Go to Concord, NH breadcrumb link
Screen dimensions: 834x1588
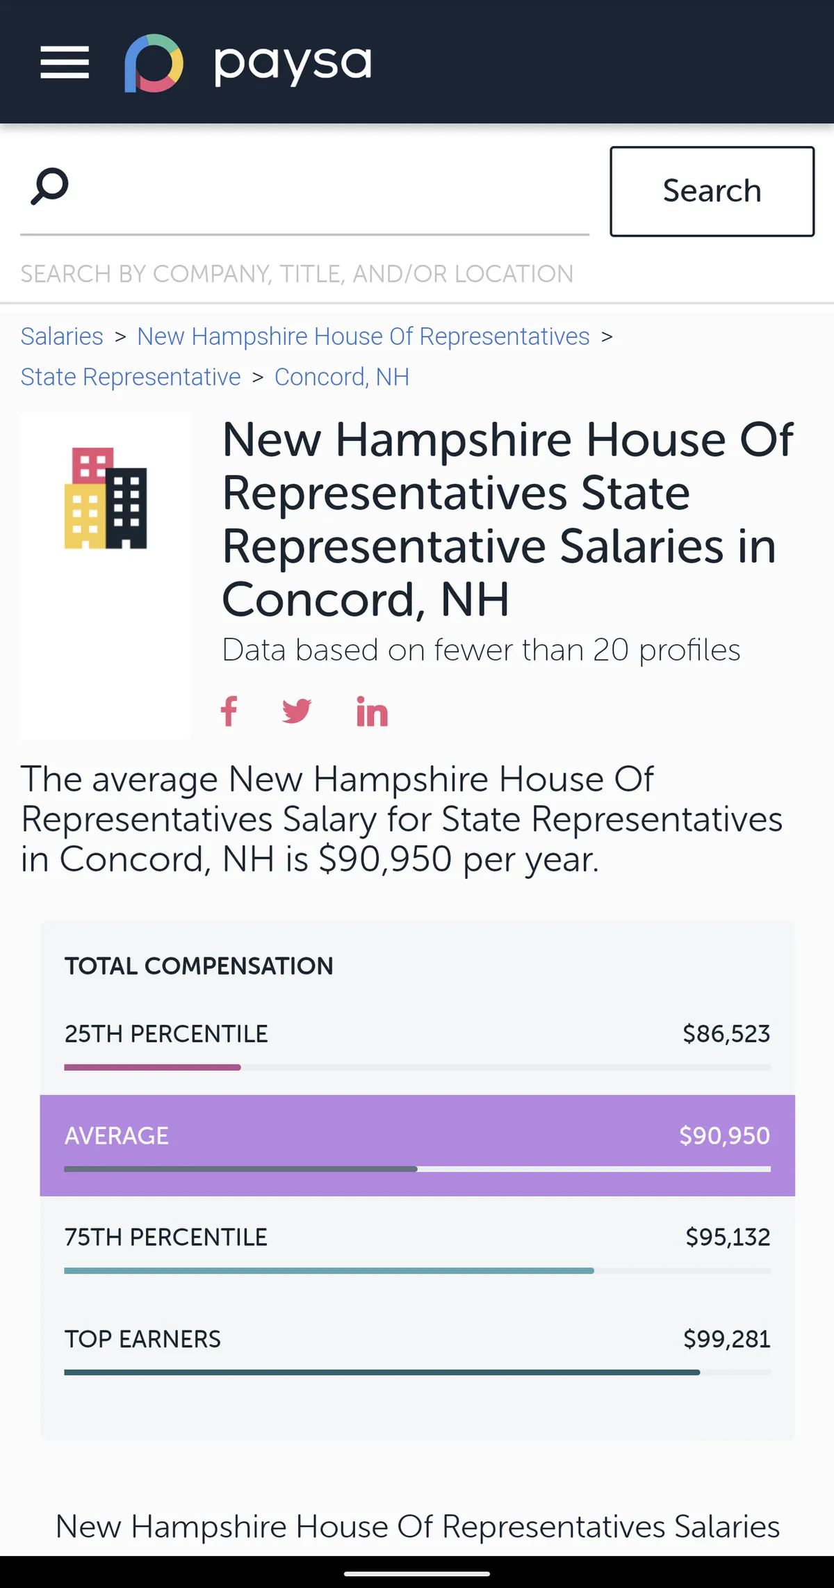341,377
